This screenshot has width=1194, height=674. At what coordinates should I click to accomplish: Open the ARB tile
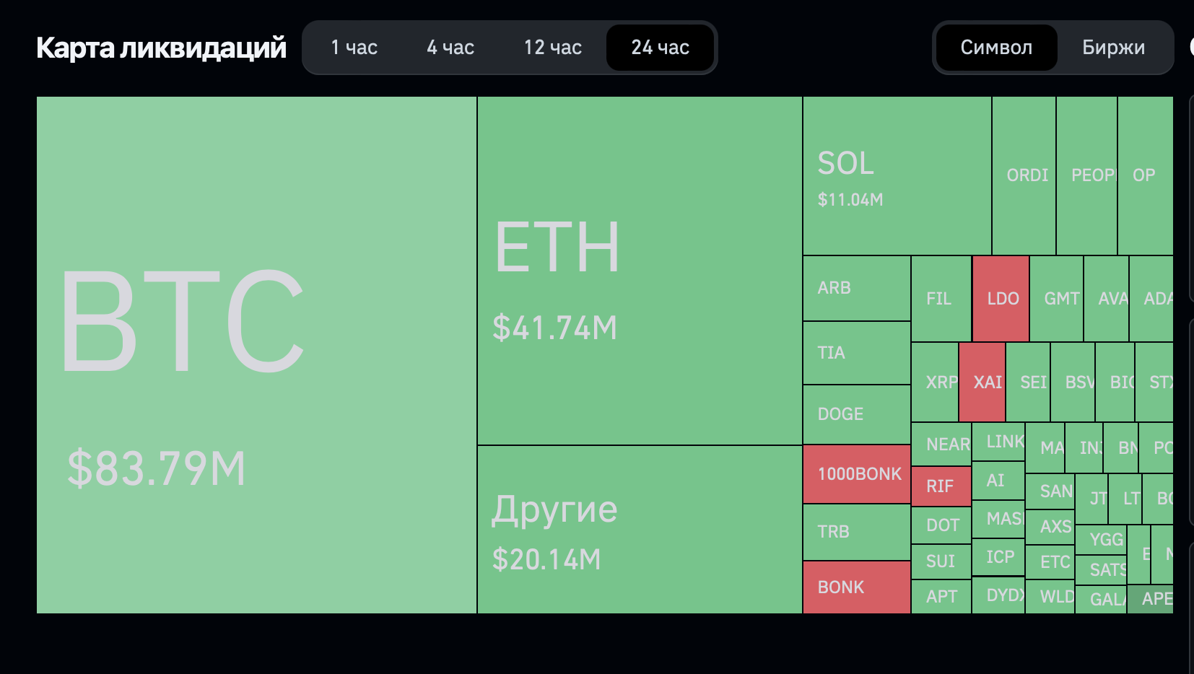pos(857,288)
